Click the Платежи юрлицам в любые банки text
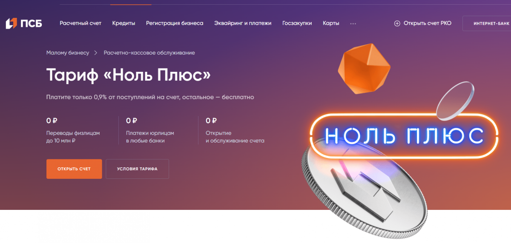Viewport: 511px width, 243px height. 150,137
